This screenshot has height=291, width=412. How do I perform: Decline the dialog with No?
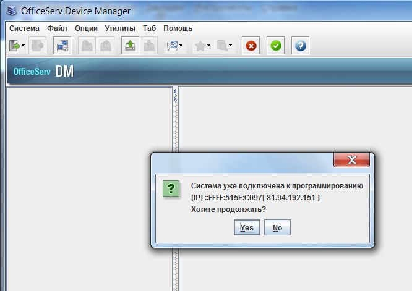277,227
